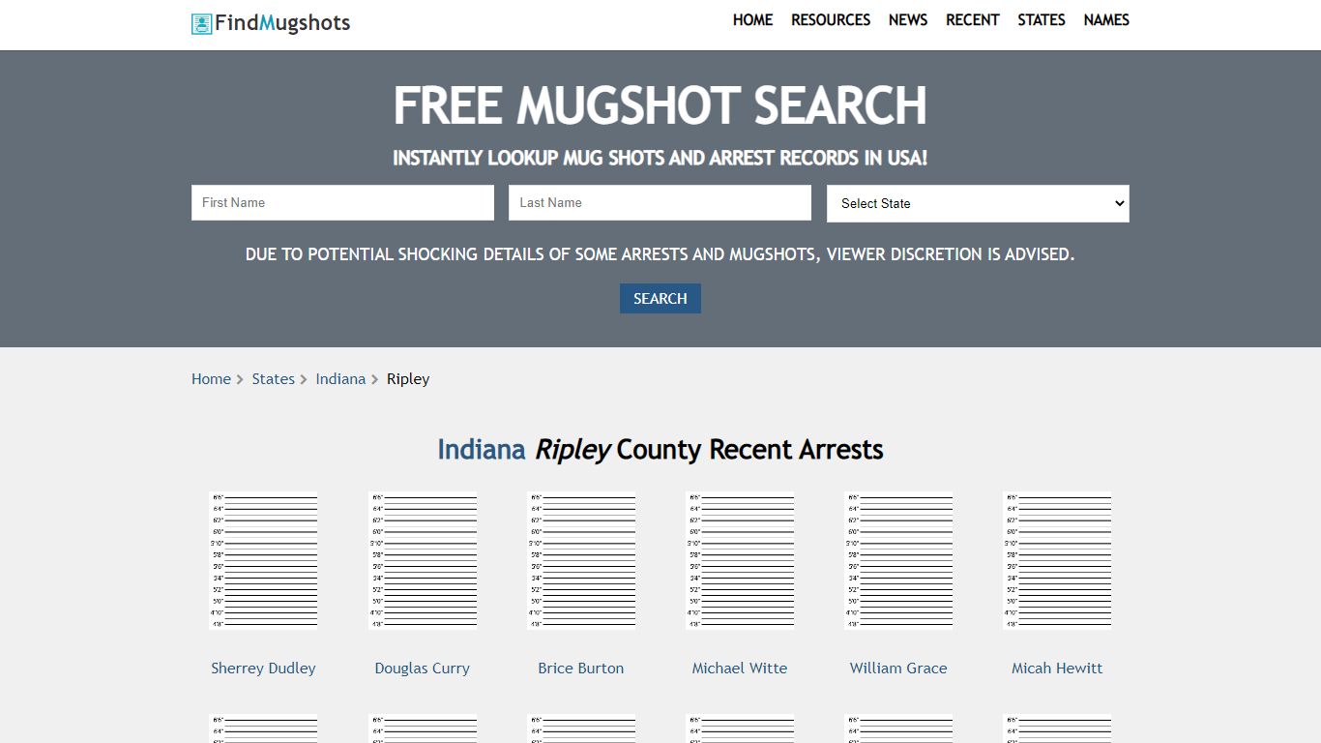Click the FindMugshots logo icon
This screenshot has height=743, width=1321.
pos(201,24)
